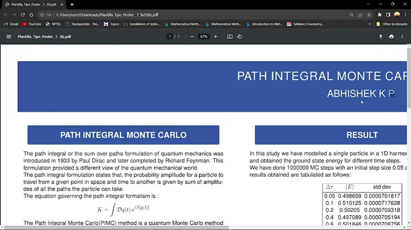The image size is (411, 230).
Task: Open the Chrome profile avatar
Action: [397, 15]
